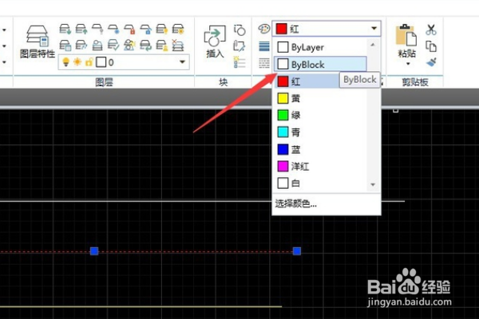Click the Cut scissors icon
The height and width of the screenshot is (319, 479).
pos(431,30)
